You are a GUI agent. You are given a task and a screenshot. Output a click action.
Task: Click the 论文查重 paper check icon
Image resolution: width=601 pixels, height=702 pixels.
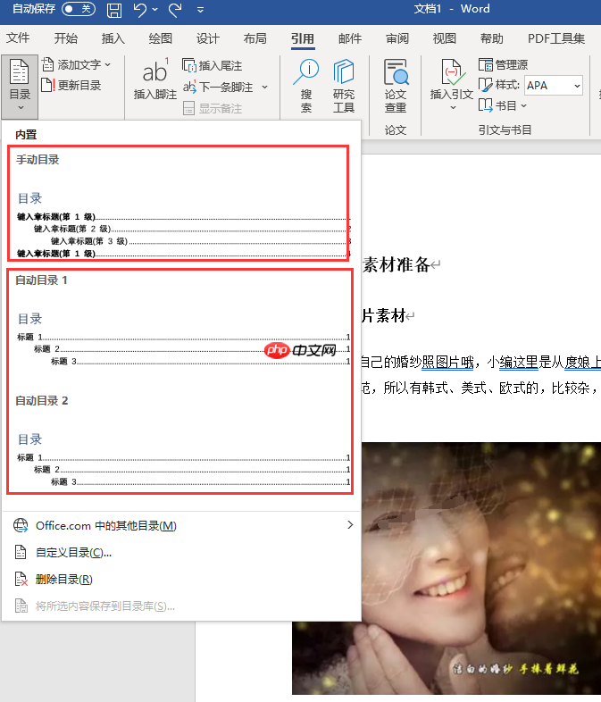(x=396, y=71)
